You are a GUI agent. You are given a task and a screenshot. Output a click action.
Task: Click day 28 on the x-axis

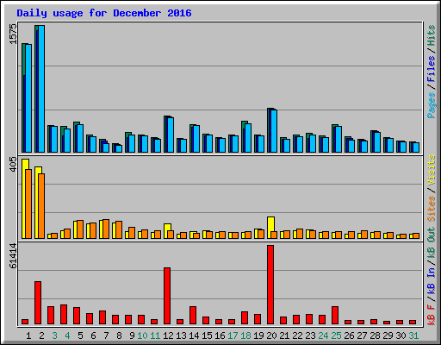click(375, 336)
